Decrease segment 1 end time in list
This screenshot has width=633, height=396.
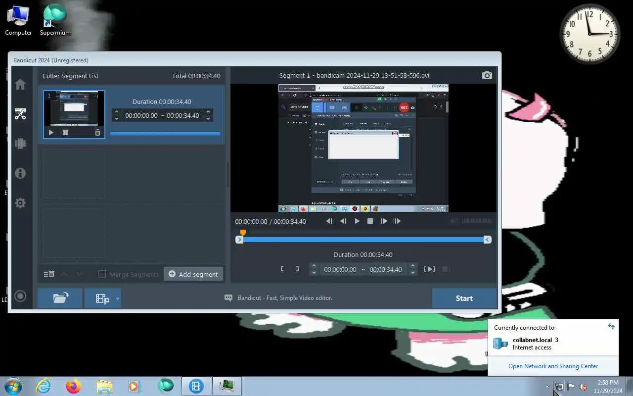(x=208, y=119)
